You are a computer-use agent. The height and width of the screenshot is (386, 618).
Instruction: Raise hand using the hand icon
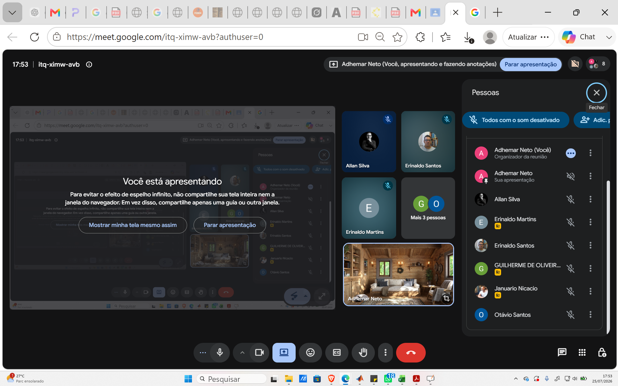click(x=363, y=353)
